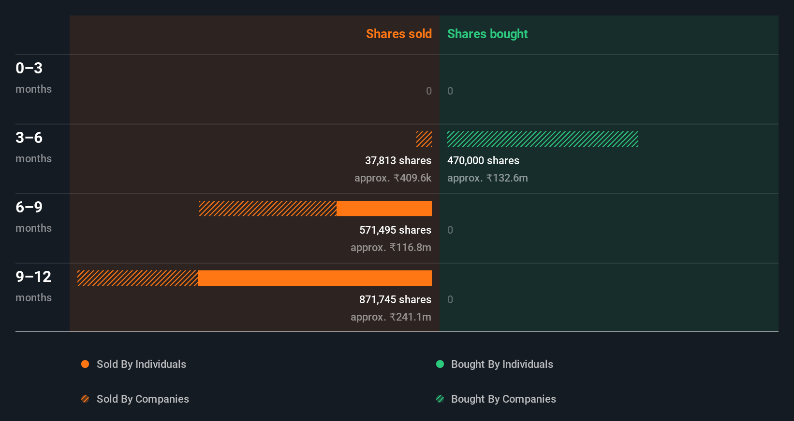This screenshot has height=421, width=794.
Task: Toggle the Sold By Individuals legend label
Action: click(141, 364)
